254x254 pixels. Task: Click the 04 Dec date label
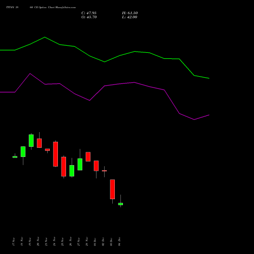click(119, 242)
